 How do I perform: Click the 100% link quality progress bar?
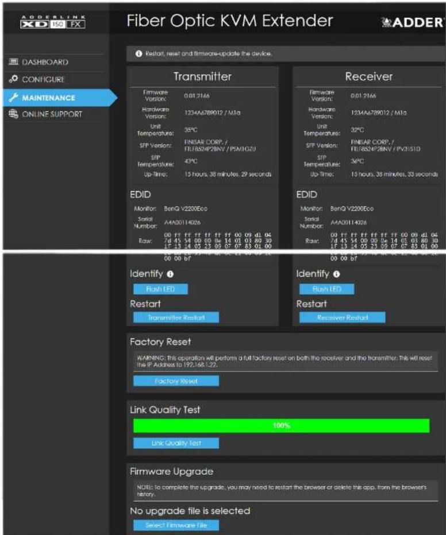282,425
